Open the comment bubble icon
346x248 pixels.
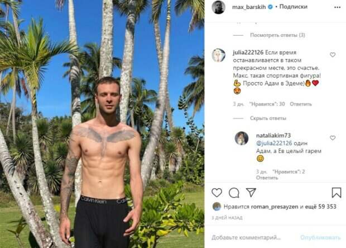[234, 193]
